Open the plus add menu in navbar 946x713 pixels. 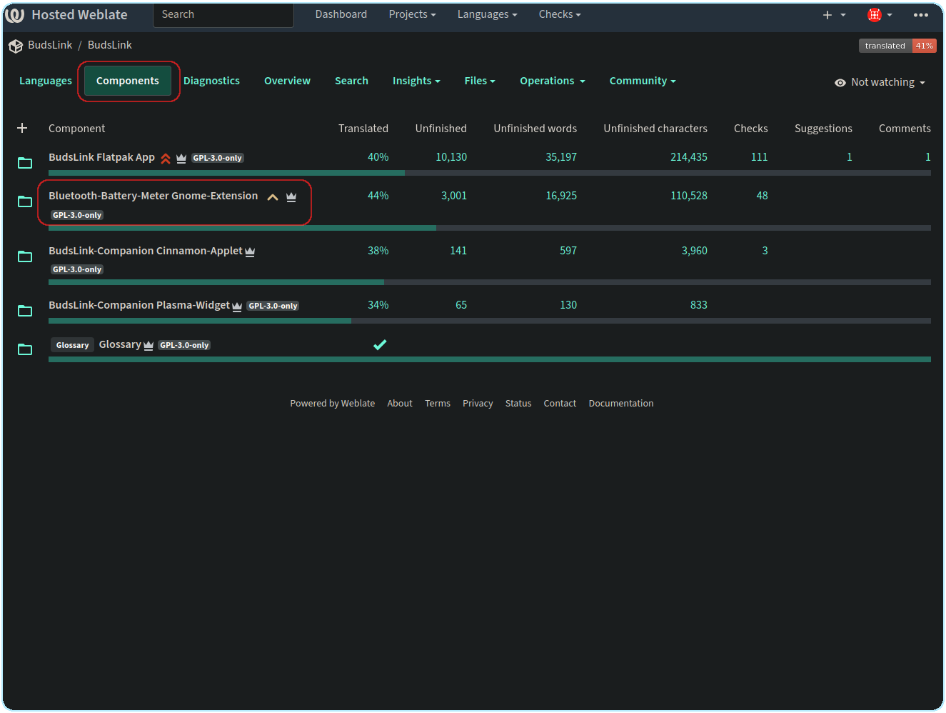click(833, 15)
